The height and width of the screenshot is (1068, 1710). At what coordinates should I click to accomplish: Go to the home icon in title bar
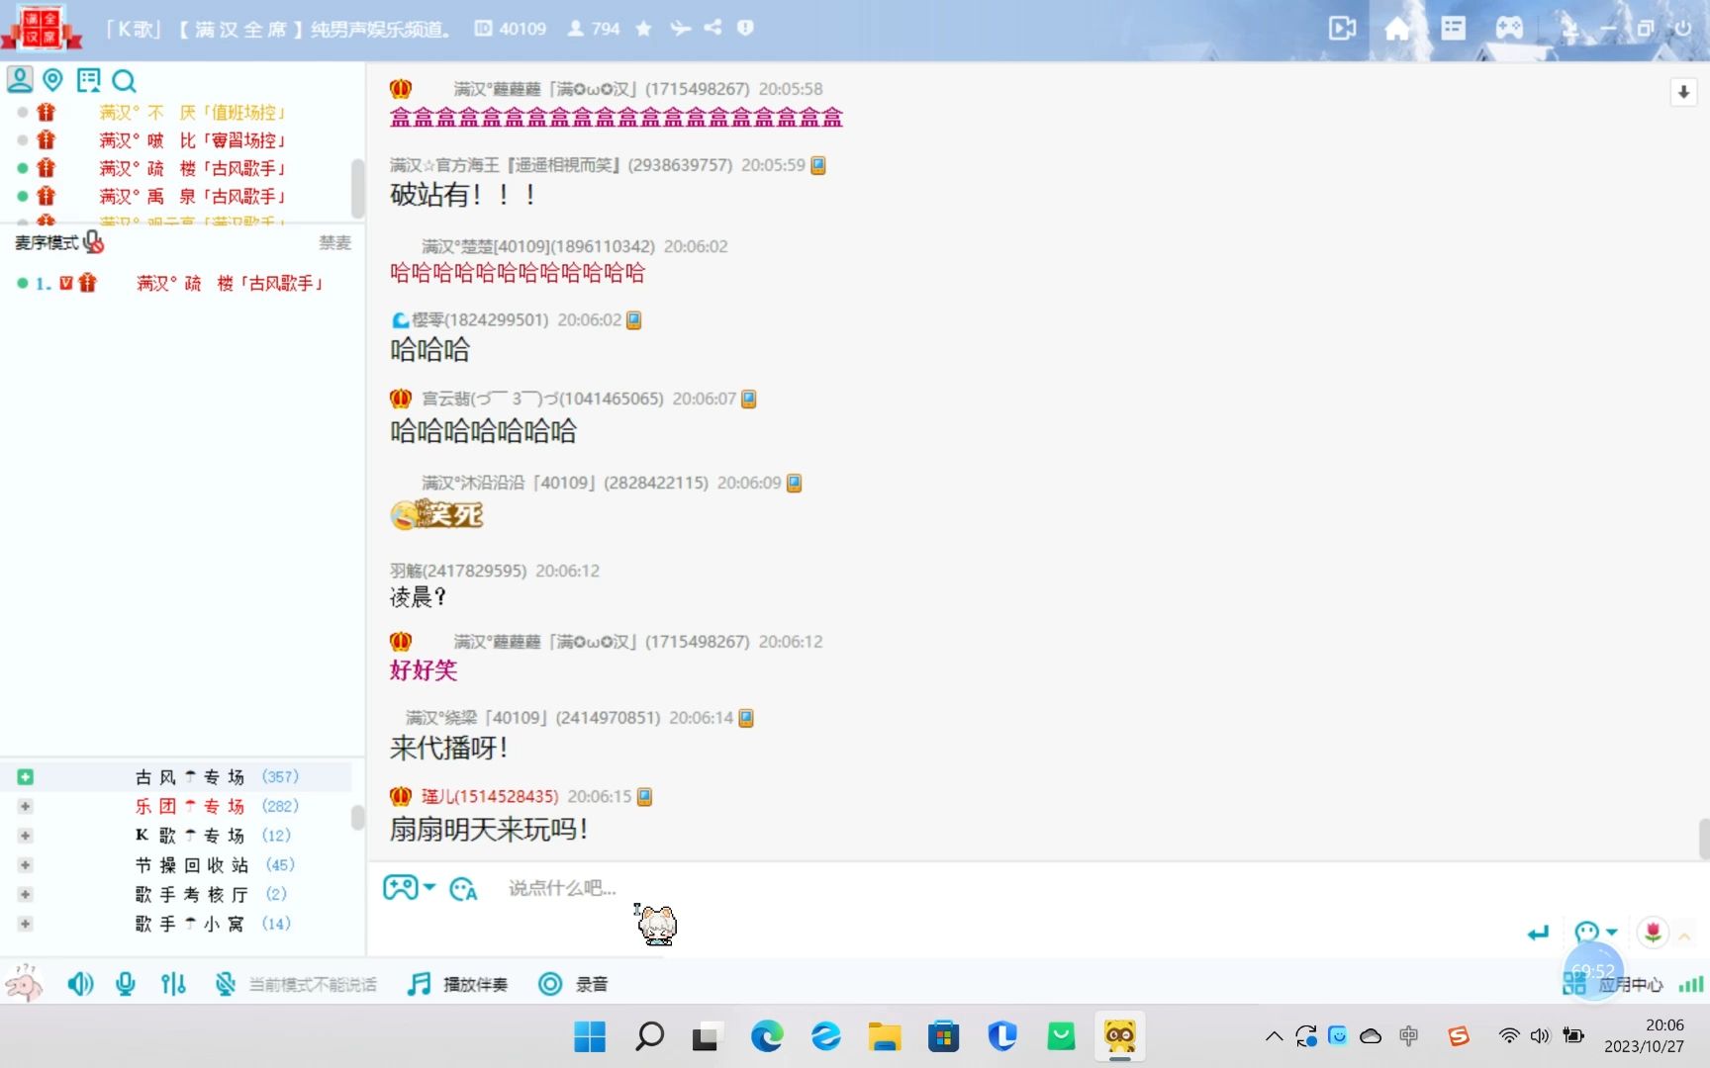coord(1397,29)
